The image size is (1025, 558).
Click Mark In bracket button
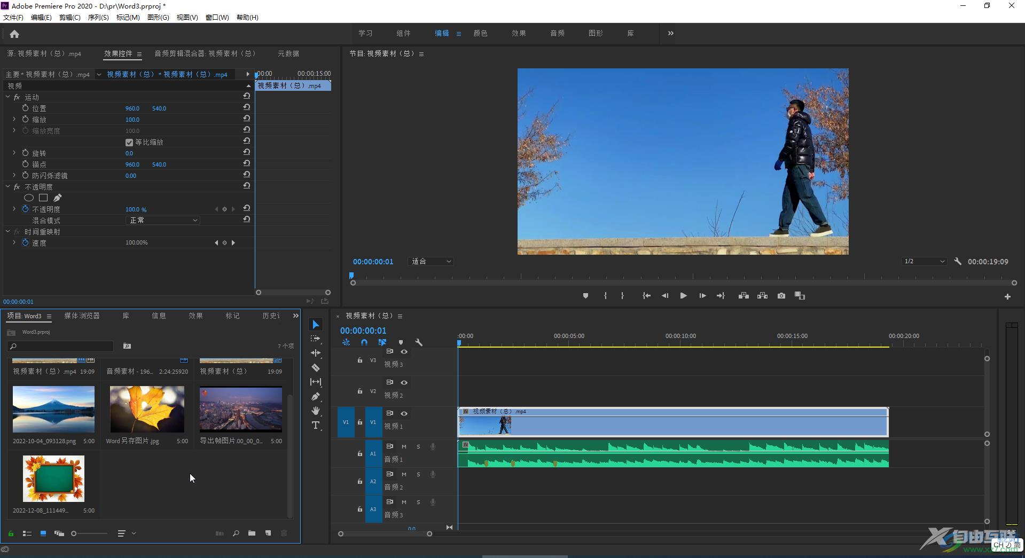(x=605, y=296)
